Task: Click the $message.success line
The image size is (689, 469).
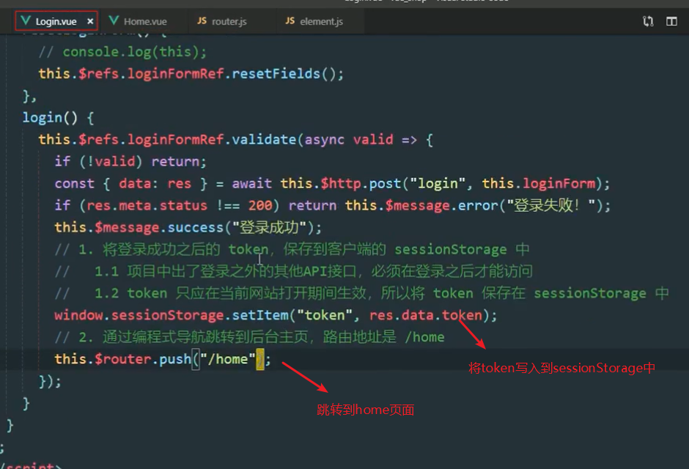Action: (x=188, y=227)
